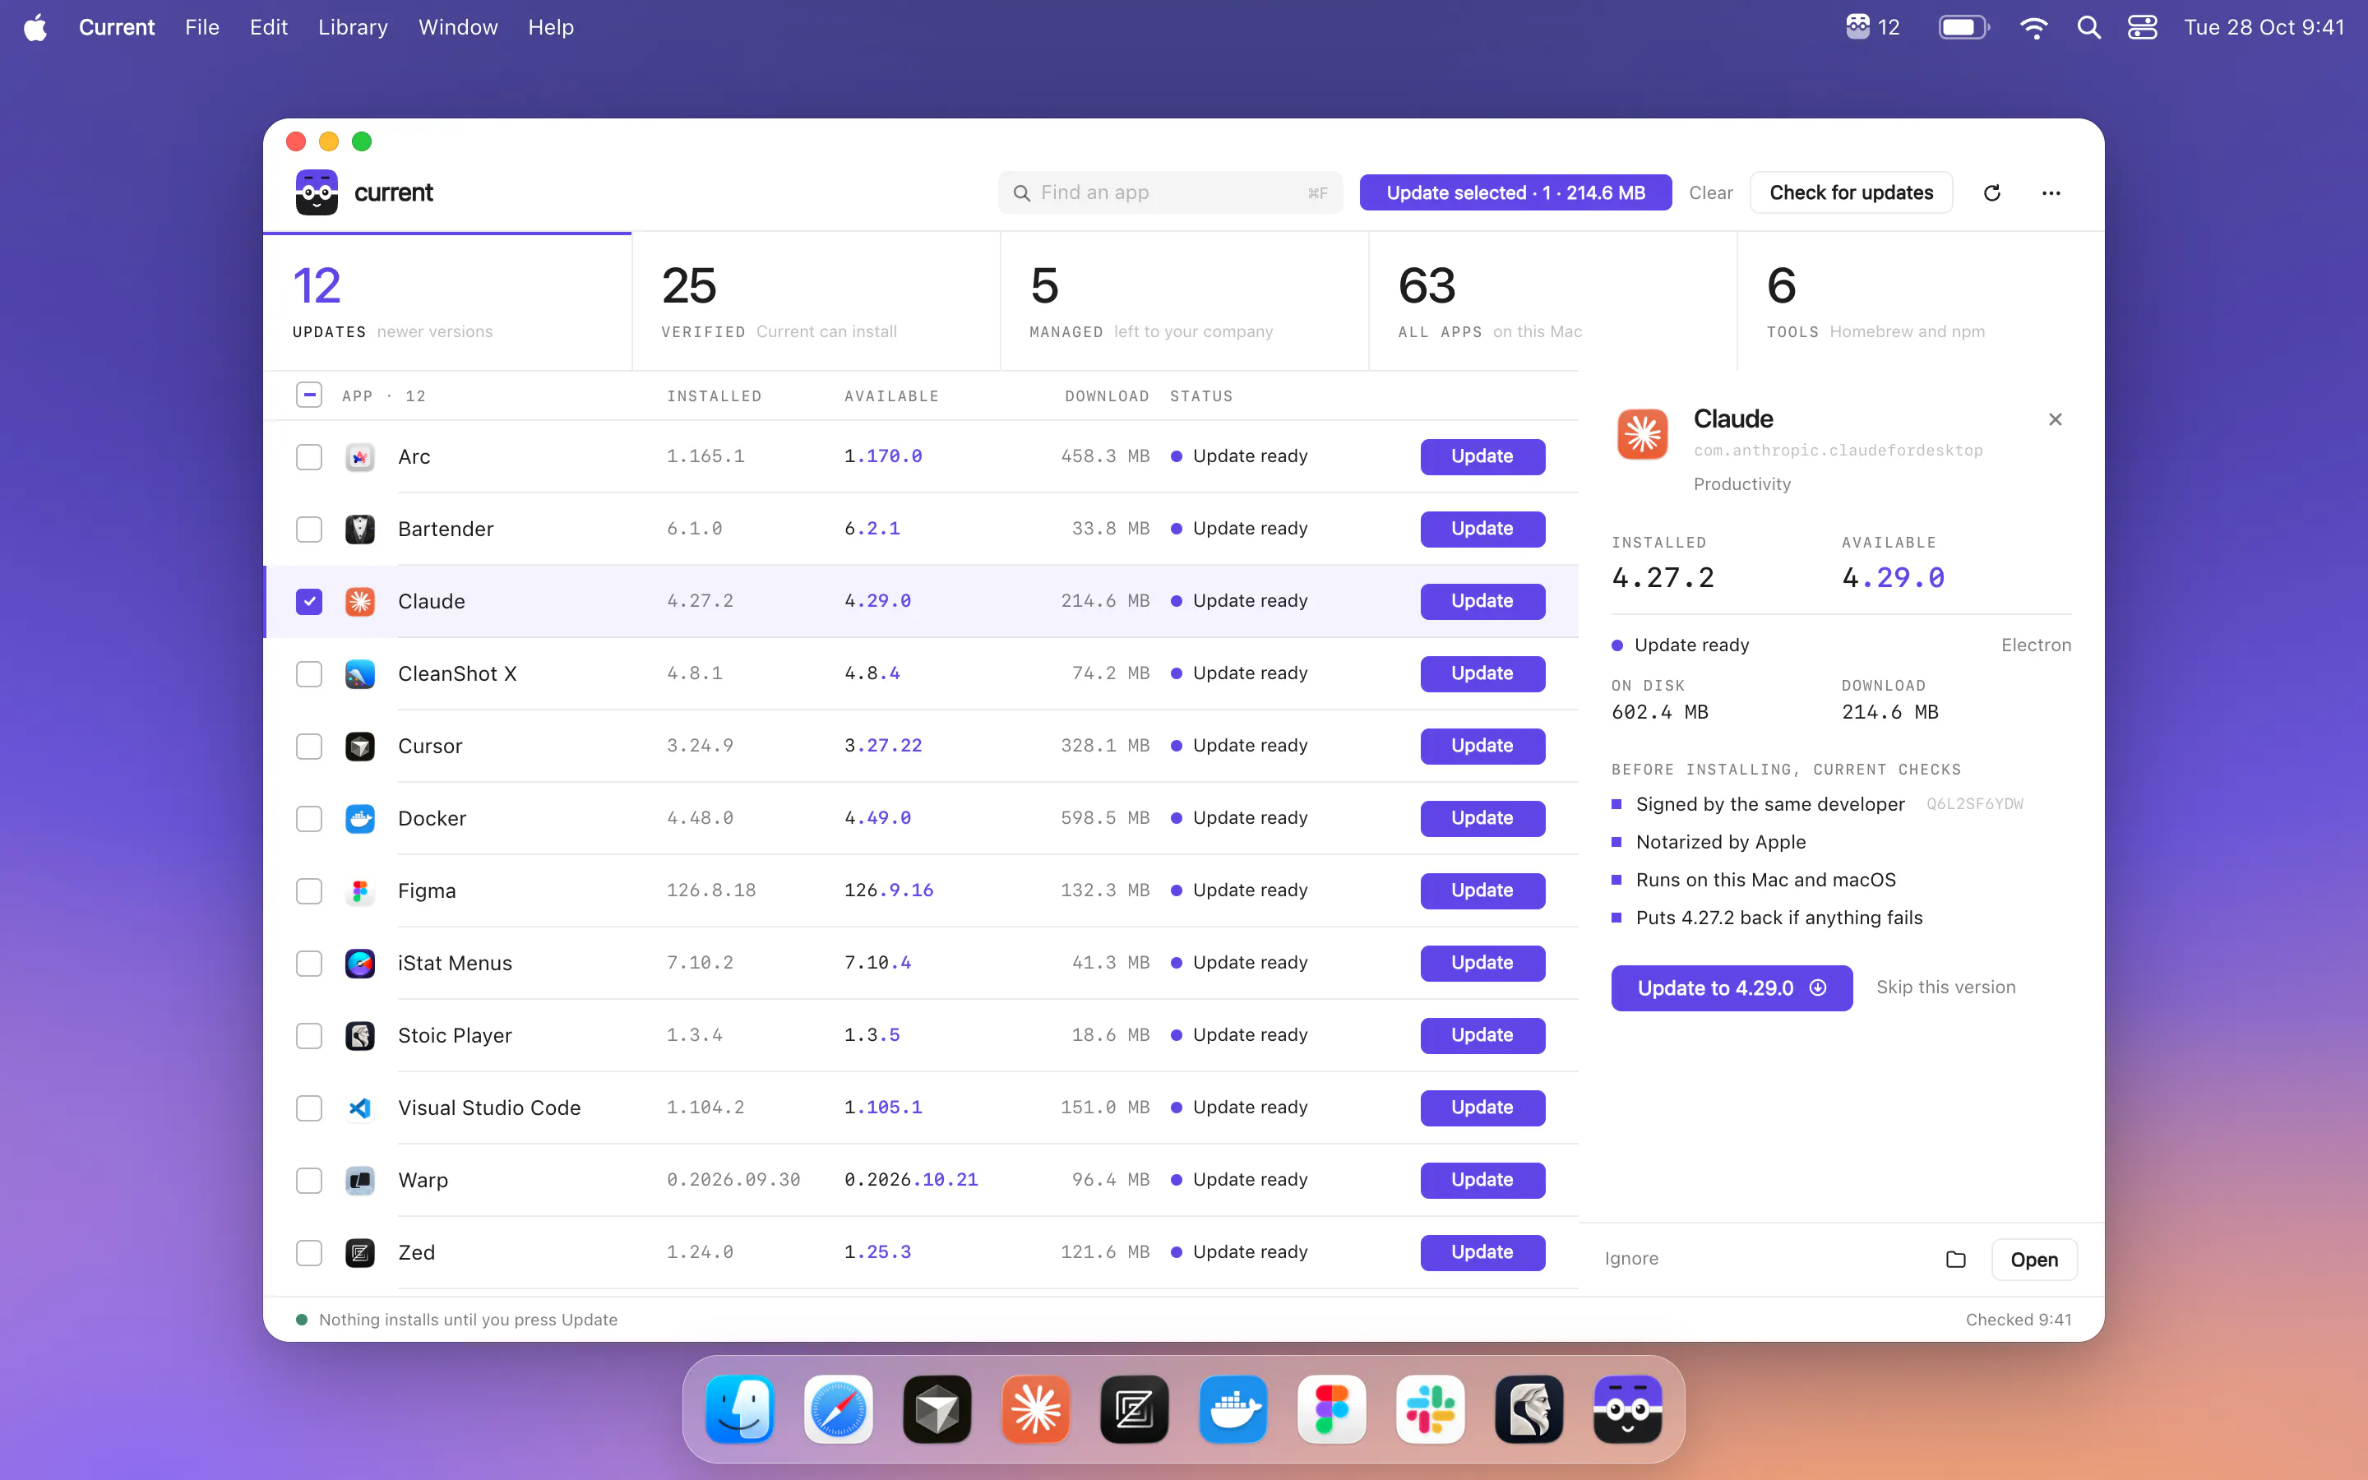Click the Docker row app icon
The width and height of the screenshot is (2368, 1480).
pos(360,819)
